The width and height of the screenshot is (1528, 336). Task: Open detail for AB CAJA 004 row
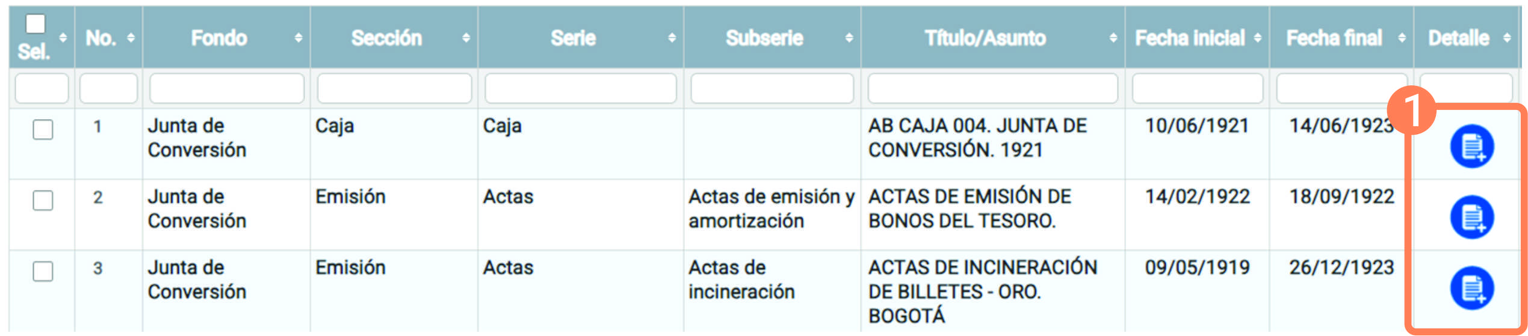[x=1471, y=146]
